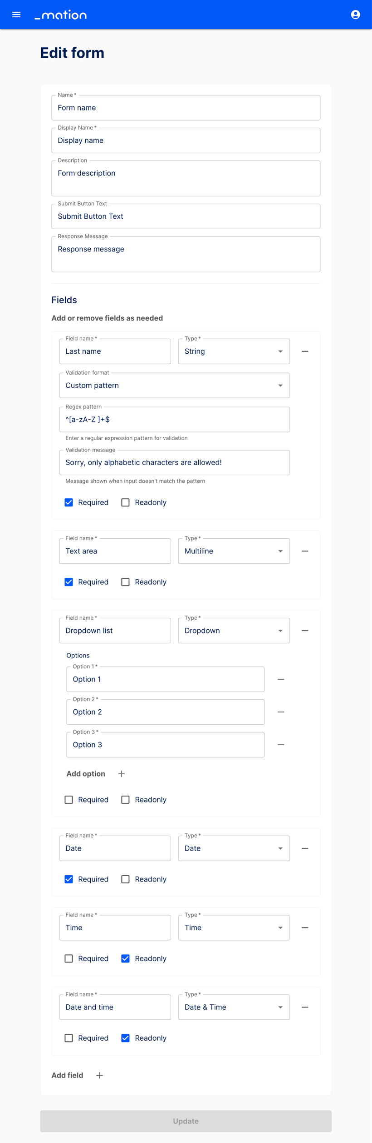Open the Dropdown type selector
Screen dimensions: 372x1143
[x=234, y=631]
